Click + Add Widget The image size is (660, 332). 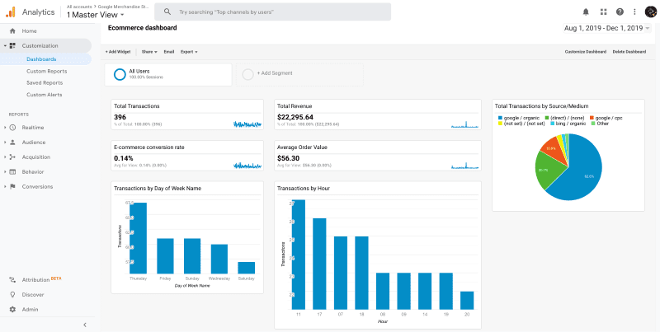(118, 52)
